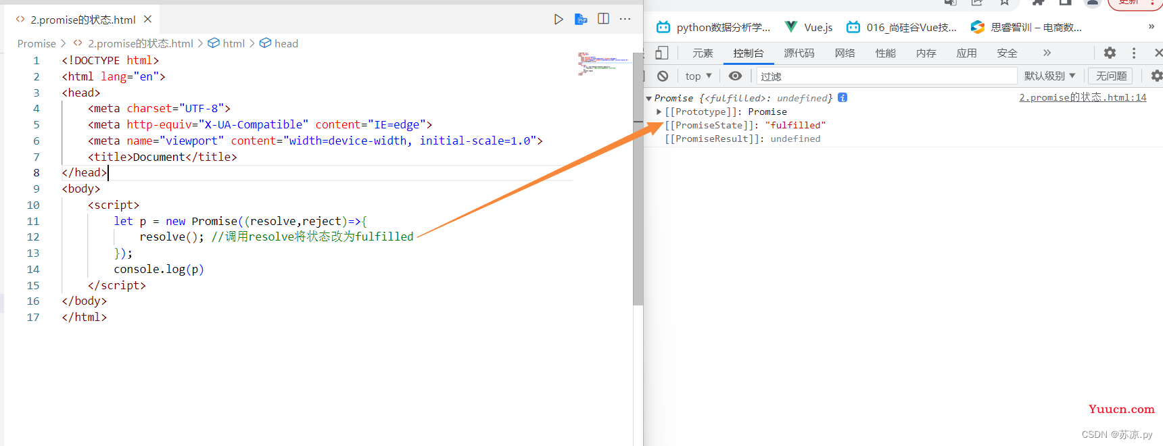This screenshot has height=446, width=1163.
Task: Open the 控制台 (Console) tab
Action: pos(749,53)
